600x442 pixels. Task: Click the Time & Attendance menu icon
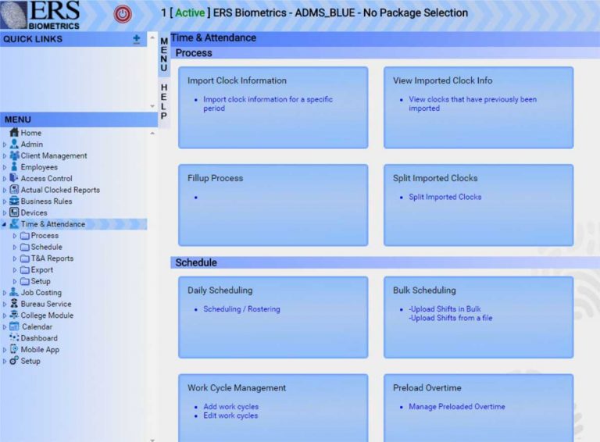(14, 224)
